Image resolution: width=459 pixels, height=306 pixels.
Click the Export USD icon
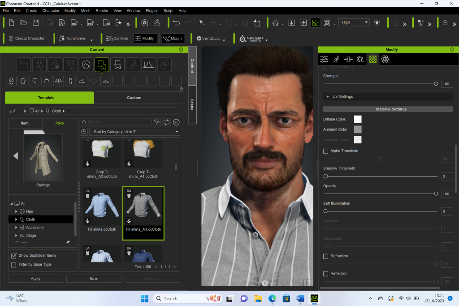tap(107, 22)
